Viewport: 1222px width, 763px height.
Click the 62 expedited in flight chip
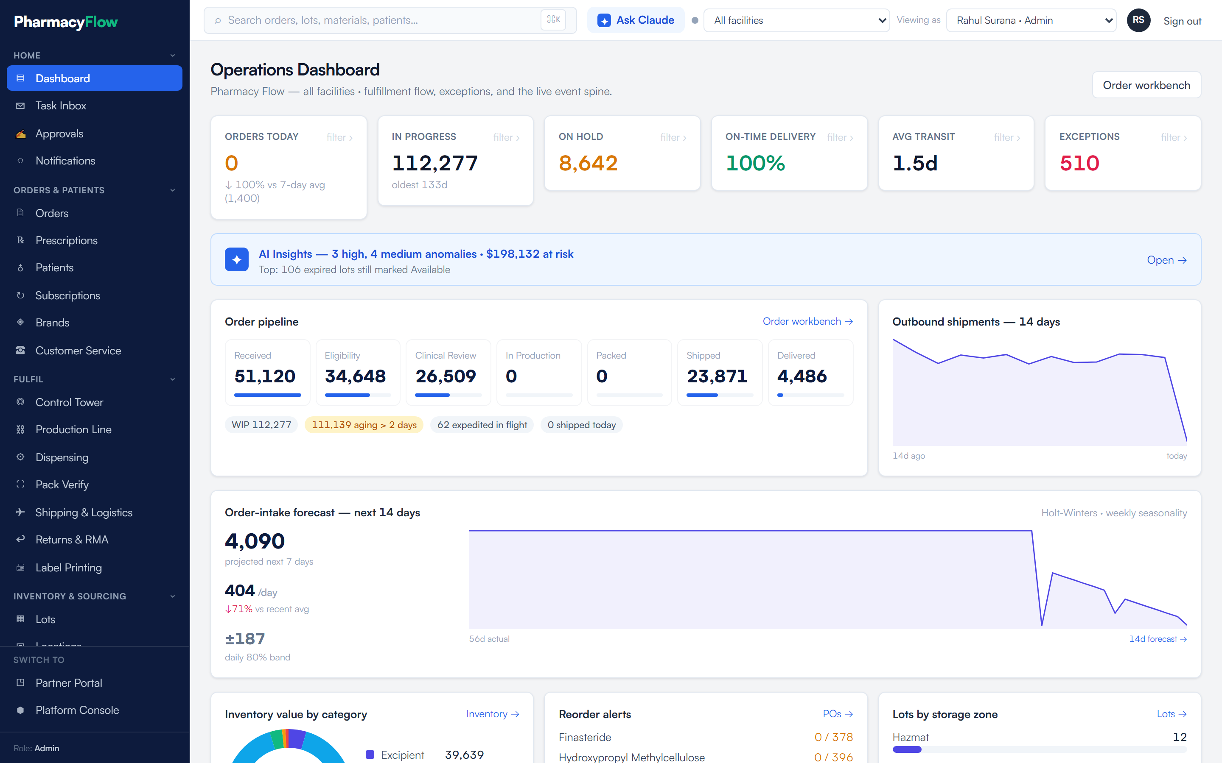482,425
